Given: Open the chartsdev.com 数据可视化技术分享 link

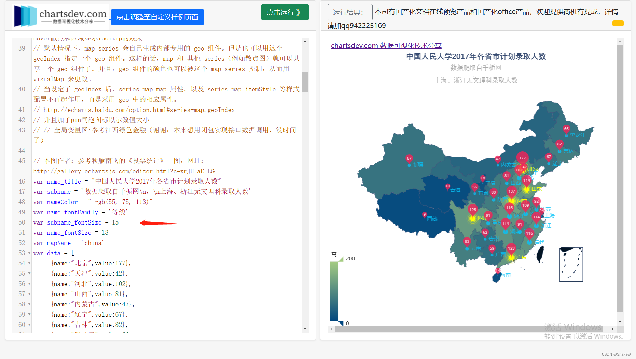Looking at the screenshot, I should 386,46.
